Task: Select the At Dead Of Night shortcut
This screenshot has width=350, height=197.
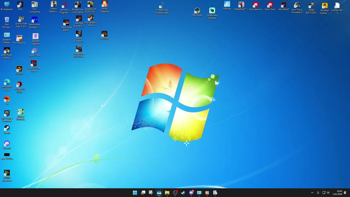Action: pos(19,87)
